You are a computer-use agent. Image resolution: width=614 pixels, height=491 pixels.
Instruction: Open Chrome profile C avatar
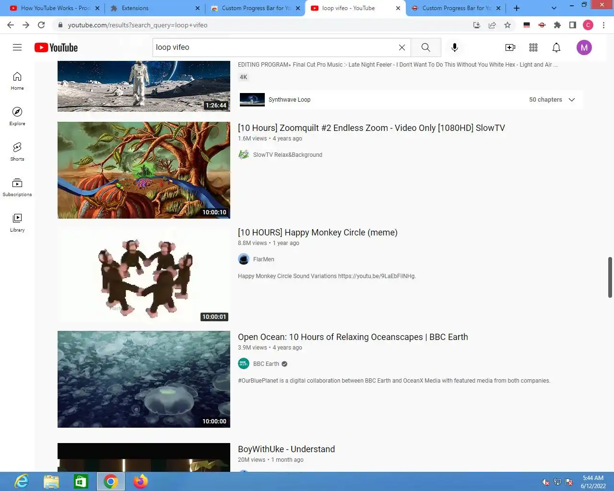tap(588, 25)
